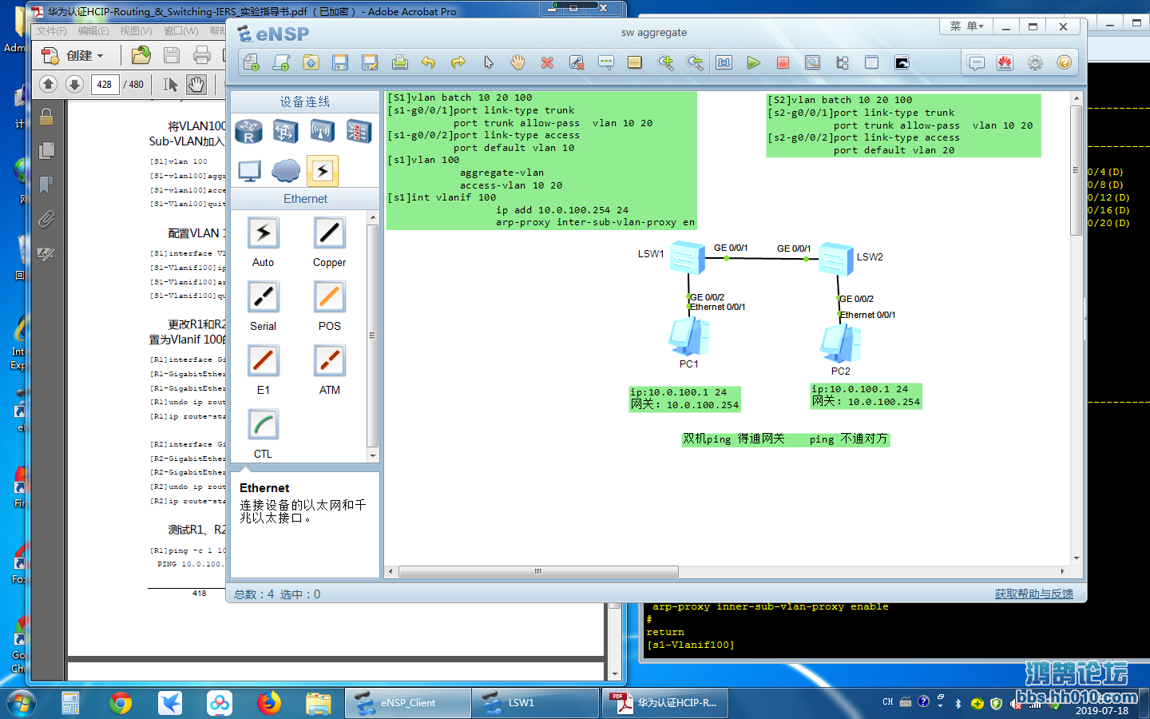Open the eNSP 菜单 dropdown menu
Image resolution: width=1150 pixels, height=719 pixels.
[966, 26]
